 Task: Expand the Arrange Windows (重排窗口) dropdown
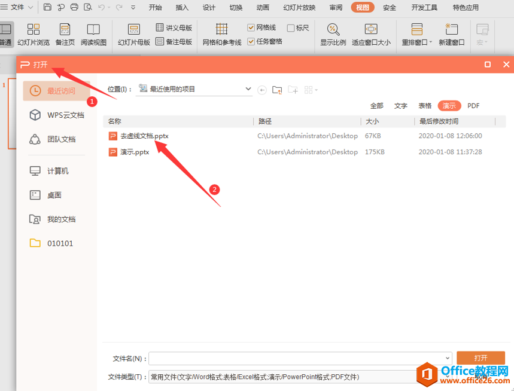point(431,42)
